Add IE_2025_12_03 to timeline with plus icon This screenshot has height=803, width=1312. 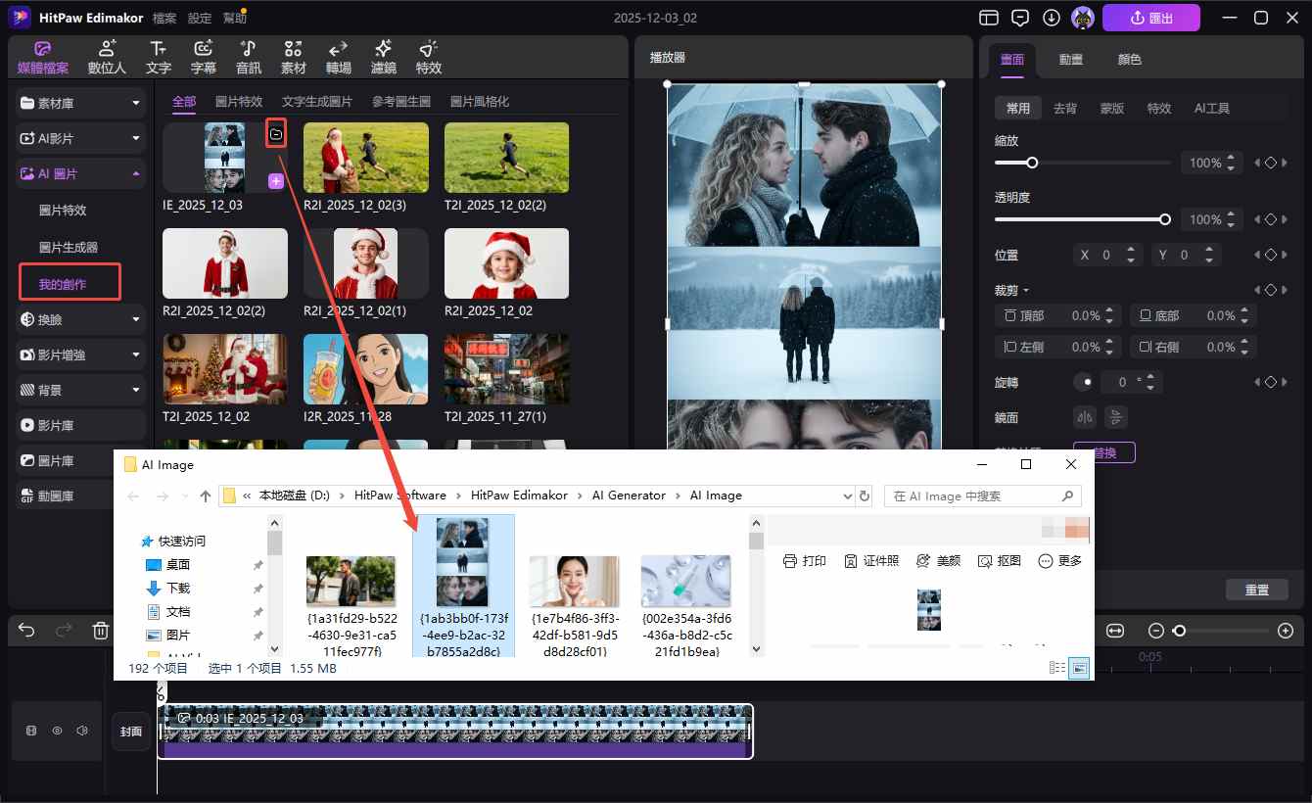[x=276, y=181]
